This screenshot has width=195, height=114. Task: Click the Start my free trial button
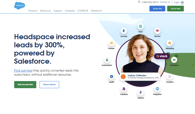[x=25, y=85]
